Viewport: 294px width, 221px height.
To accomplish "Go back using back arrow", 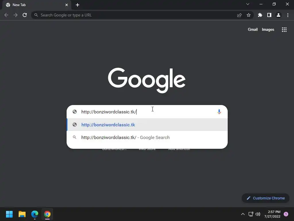I will [x=6, y=15].
